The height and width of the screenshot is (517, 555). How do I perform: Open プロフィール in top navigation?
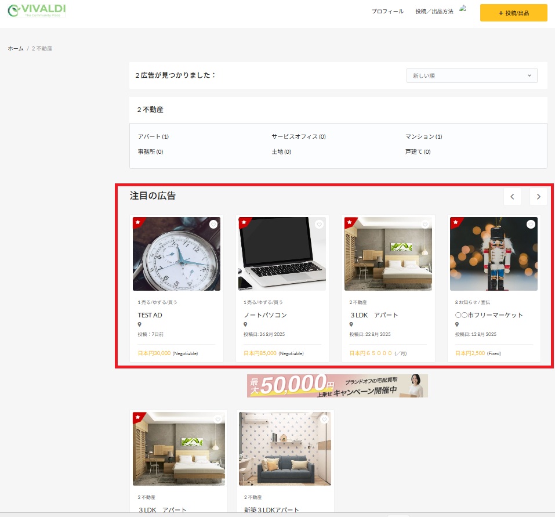pyautogui.click(x=387, y=12)
